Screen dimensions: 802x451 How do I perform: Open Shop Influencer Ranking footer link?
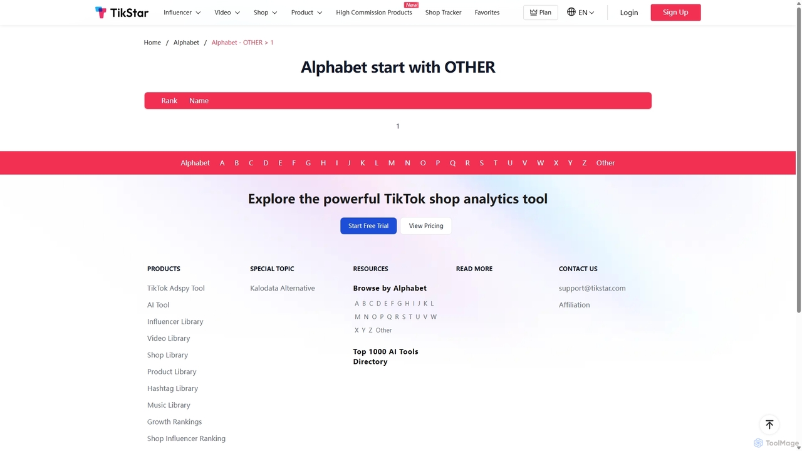point(186,438)
